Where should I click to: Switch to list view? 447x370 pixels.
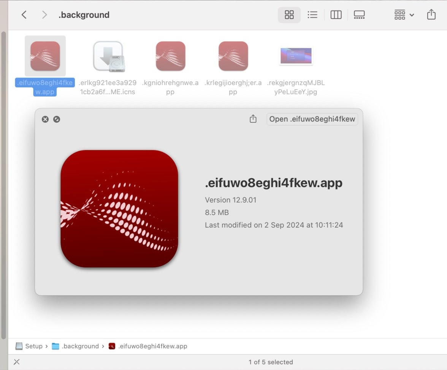click(x=312, y=15)
